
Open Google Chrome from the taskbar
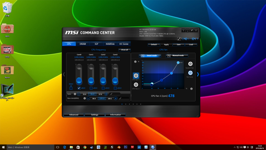[85, 147]
